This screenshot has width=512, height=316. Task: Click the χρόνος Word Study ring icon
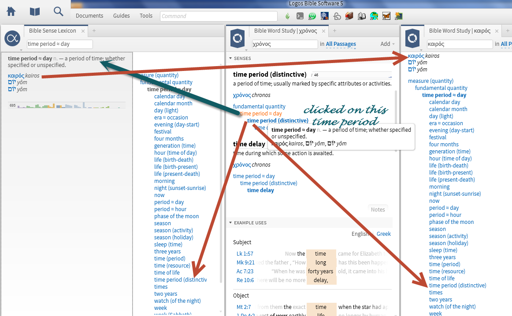pos(237,38)
